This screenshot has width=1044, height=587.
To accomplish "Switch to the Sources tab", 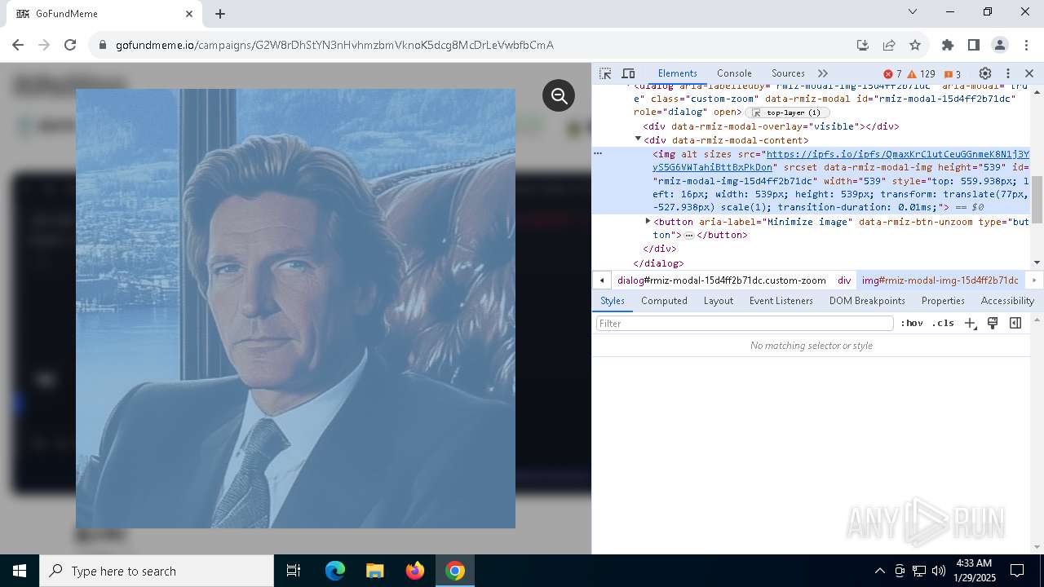I will (x=788, y=73).
